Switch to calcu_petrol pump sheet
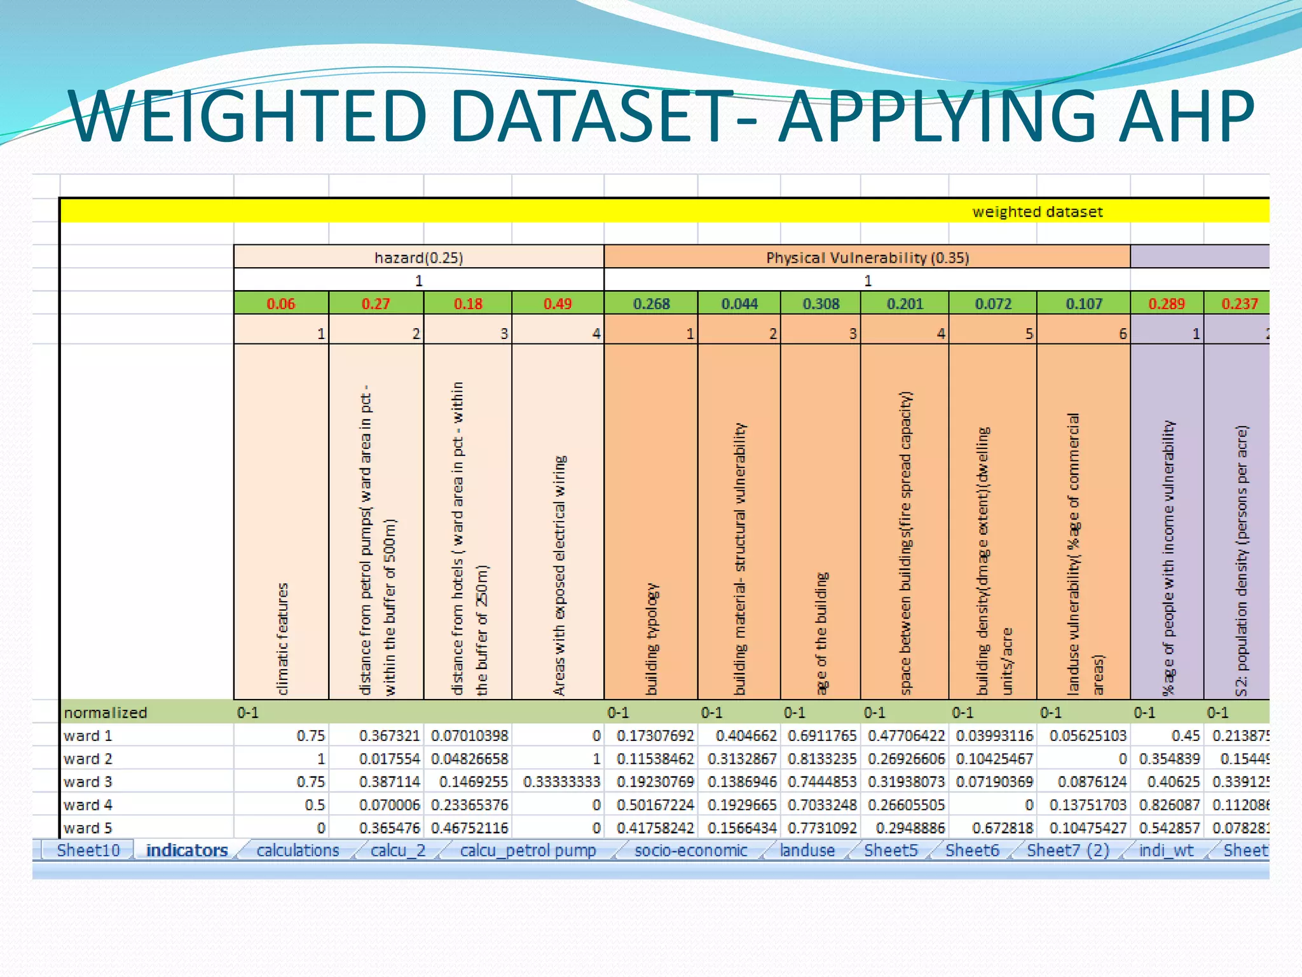1302x977 pixels. (x=528, y=850)
